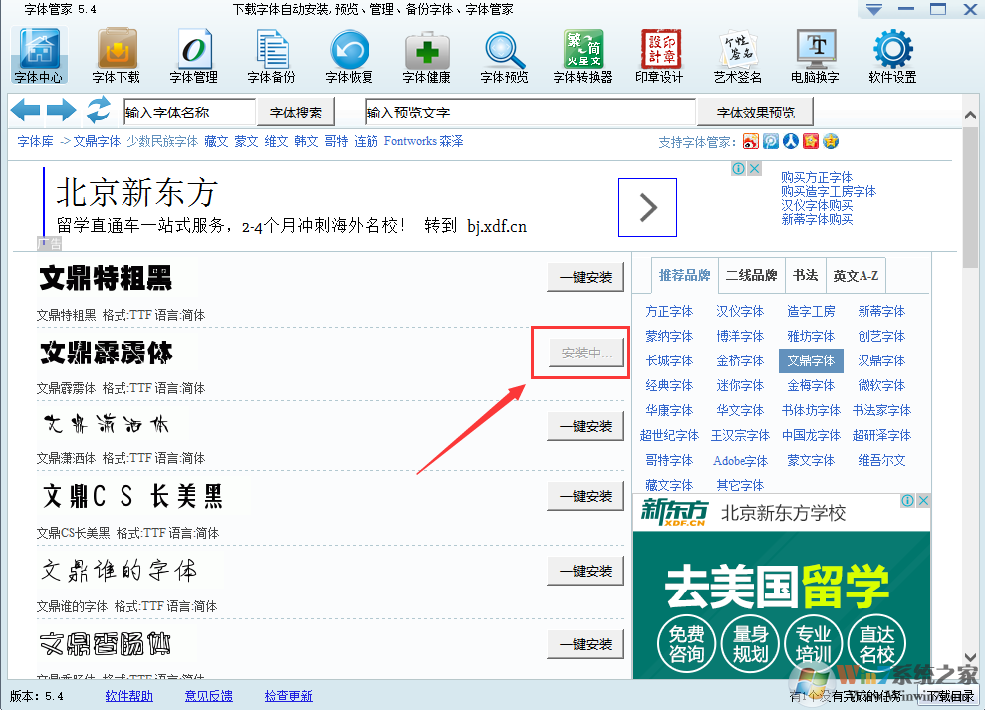985x710 pixels.
Task: Click the 检查更新 update link
Action: pyautogui.click(x=288, y=696)
